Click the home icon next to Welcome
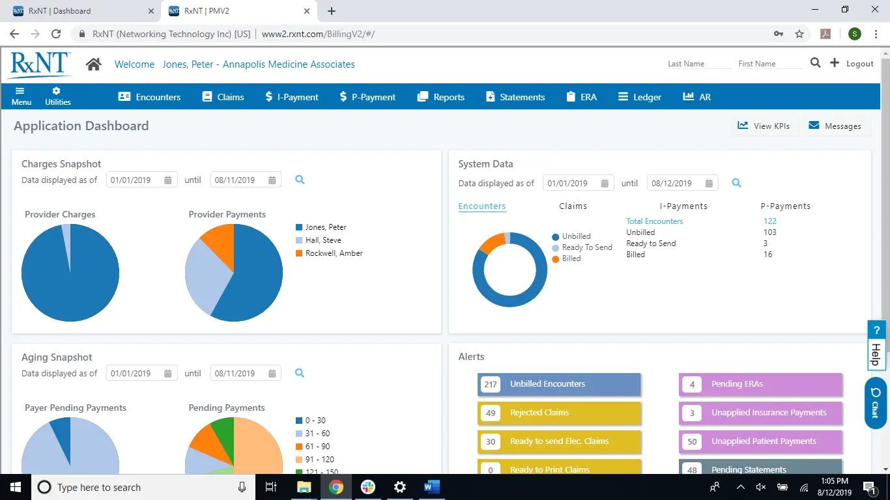Image resolution: width=890 pixels, height=500 pixels. click(x=93, y=63)
